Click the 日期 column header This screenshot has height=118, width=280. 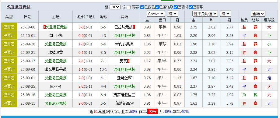(28, 17)
